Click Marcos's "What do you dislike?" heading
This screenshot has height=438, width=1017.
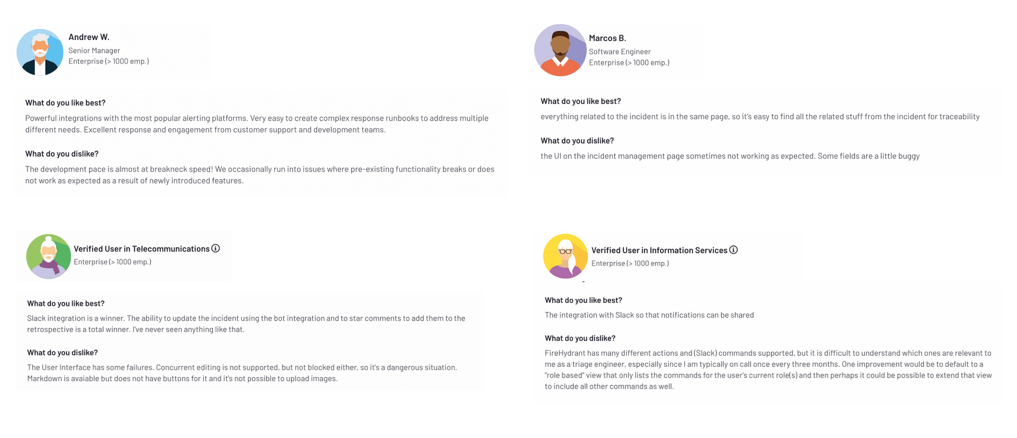pos(577,141)
